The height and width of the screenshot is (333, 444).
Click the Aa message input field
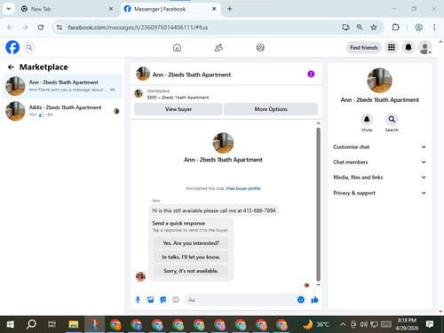point(242,300)
